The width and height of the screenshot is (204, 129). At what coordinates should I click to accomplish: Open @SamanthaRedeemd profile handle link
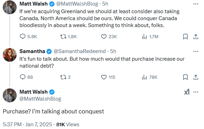tap(80, 51)
